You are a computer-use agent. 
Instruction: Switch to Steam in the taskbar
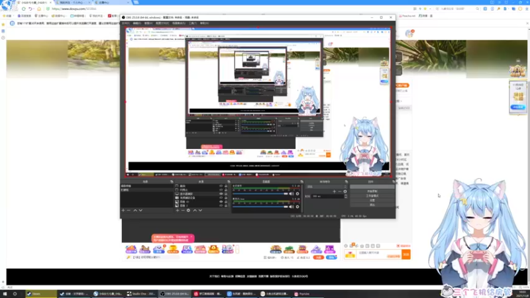click(x=41, y=294)
